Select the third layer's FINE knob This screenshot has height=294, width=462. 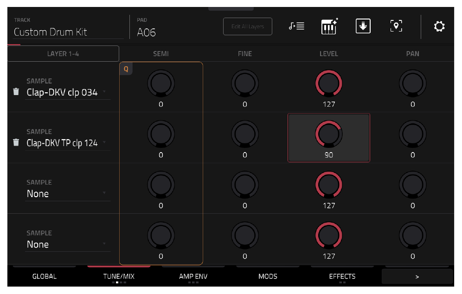point(245,185)
